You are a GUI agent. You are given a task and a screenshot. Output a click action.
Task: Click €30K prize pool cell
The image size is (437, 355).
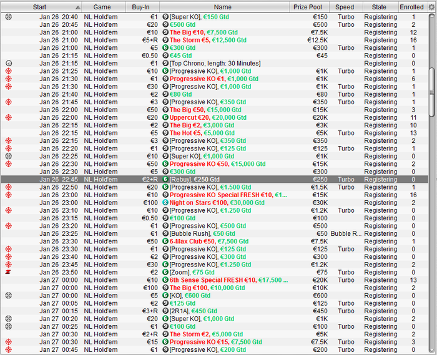pyautogui.click(x=320, y=203)
